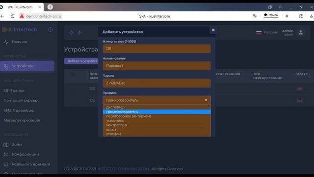Open Конференции in the sidebar
Viewport: 314px width, 177px height.
[26, 154]
